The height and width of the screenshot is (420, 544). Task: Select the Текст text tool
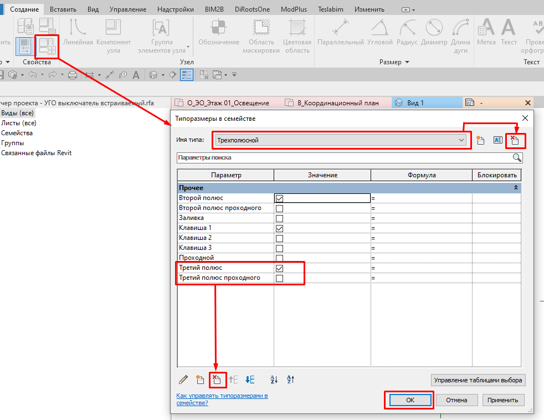(509, 32)
